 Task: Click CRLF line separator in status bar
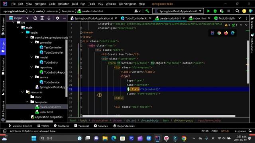coord(214,131)
